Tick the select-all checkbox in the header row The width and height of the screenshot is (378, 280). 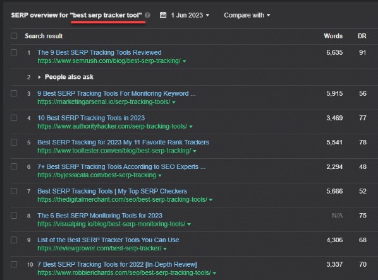coord(14,36)
